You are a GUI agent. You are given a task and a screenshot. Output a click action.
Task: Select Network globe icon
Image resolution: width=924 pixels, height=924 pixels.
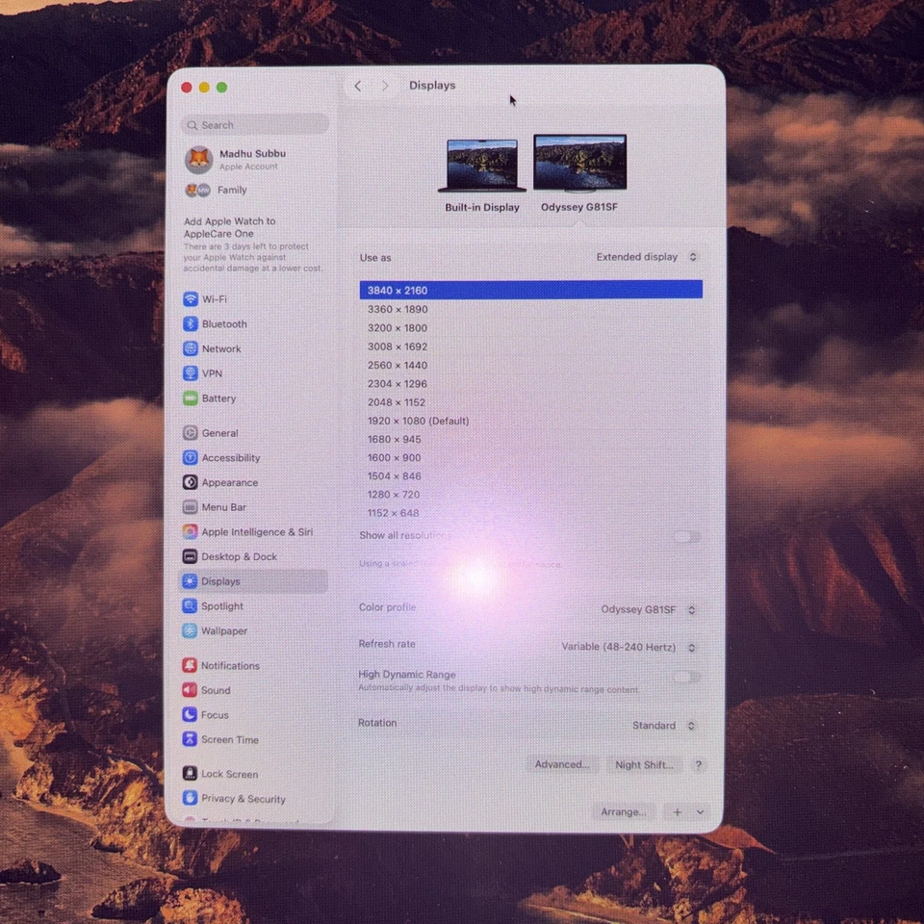(x=191, y=348)
